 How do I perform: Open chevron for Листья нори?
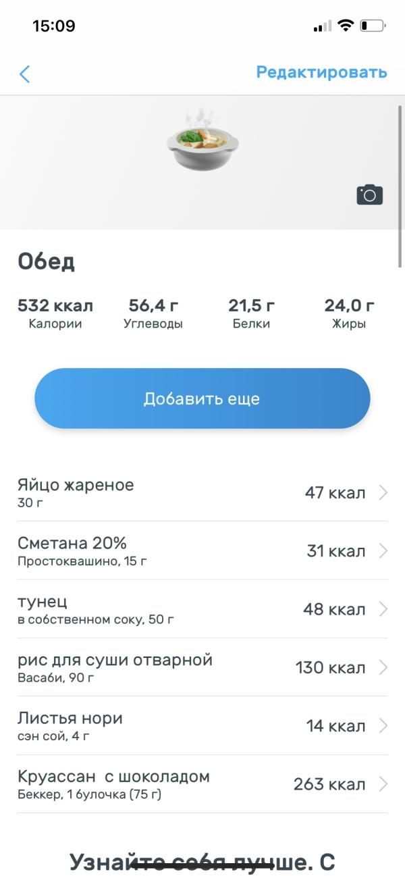point(383,726)
